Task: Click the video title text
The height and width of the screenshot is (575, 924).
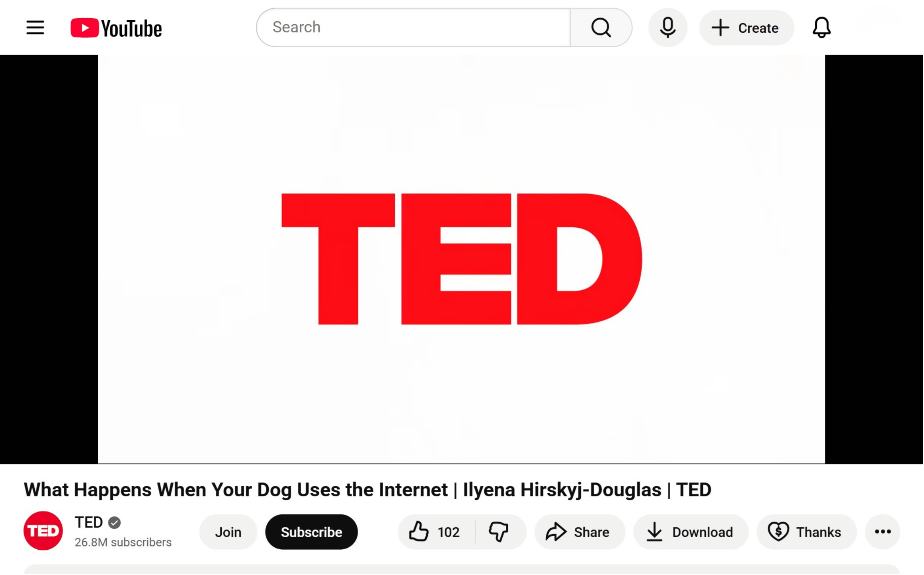Action: pyautogui.click(x=367, y=490)
